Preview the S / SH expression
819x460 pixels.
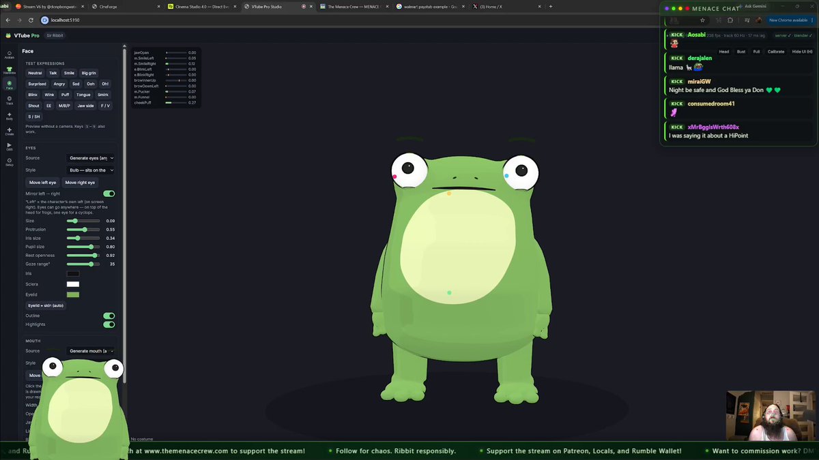tap(34, 117)
